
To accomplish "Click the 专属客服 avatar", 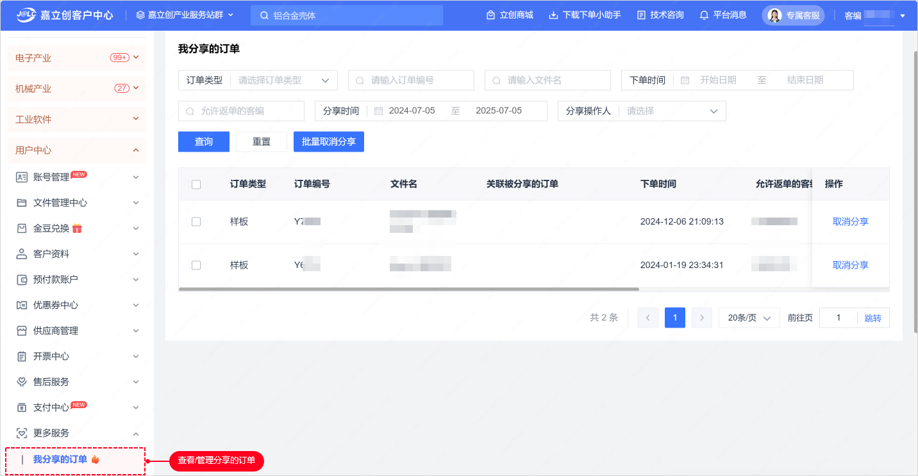I will coord(774,15).
